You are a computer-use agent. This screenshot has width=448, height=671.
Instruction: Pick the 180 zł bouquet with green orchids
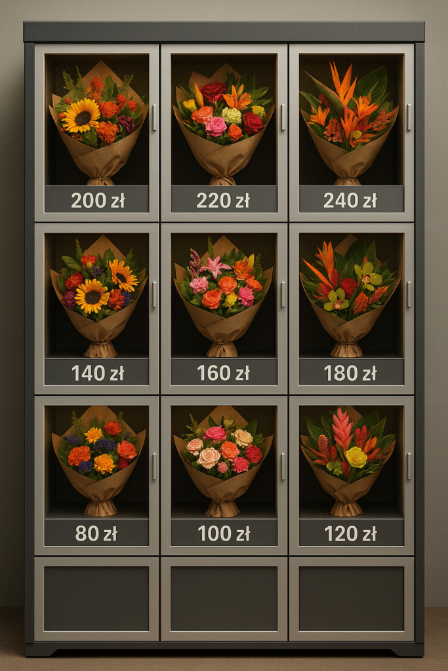[349, 296]
